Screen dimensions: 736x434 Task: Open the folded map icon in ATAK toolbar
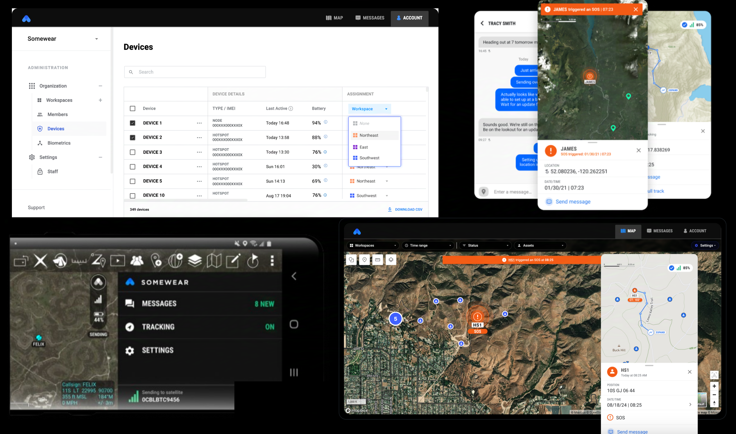tap(214, 260)
